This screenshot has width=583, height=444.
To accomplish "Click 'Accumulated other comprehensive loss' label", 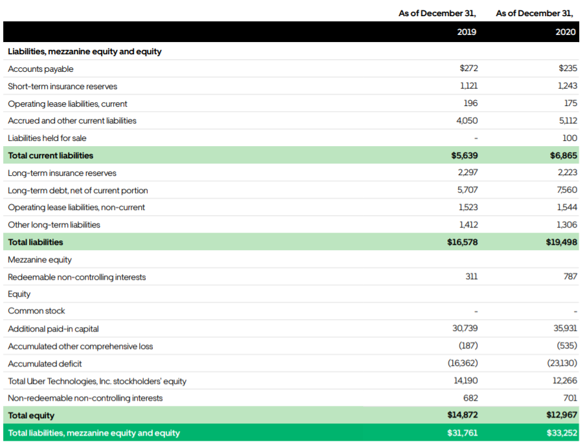I will (x=80, y=347).
